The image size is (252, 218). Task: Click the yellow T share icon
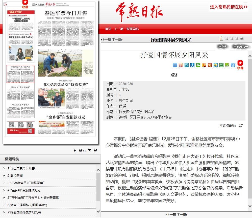(x=204, y=65)
